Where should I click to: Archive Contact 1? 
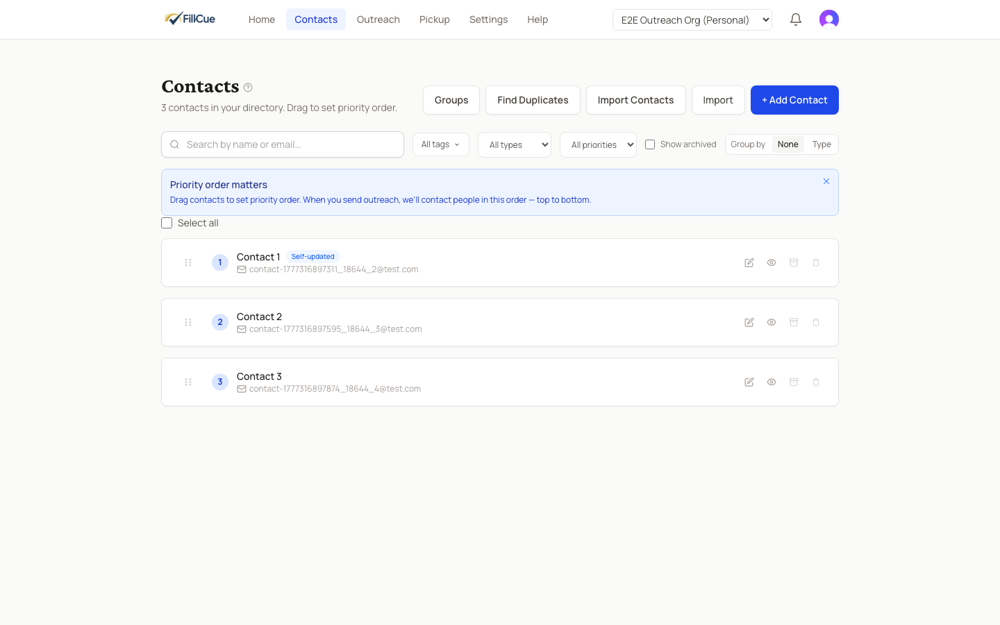pos(794,262)
